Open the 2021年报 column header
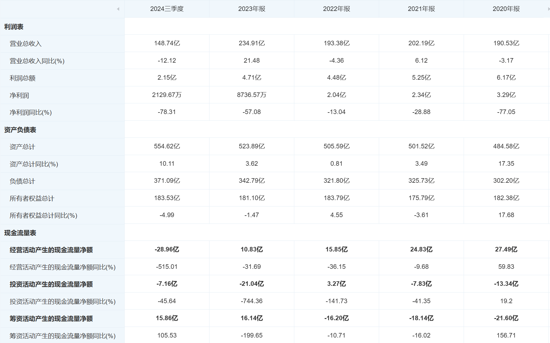 tap(421, 9)
